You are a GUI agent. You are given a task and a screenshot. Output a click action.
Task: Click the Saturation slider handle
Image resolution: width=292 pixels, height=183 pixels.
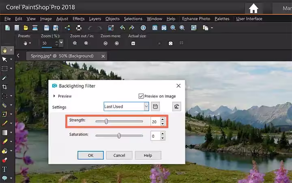pyautogui.click(x=119, y=136)
